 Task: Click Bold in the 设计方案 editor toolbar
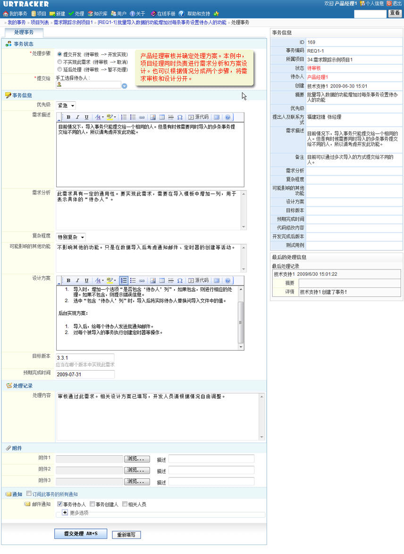(x=68, y=280)
